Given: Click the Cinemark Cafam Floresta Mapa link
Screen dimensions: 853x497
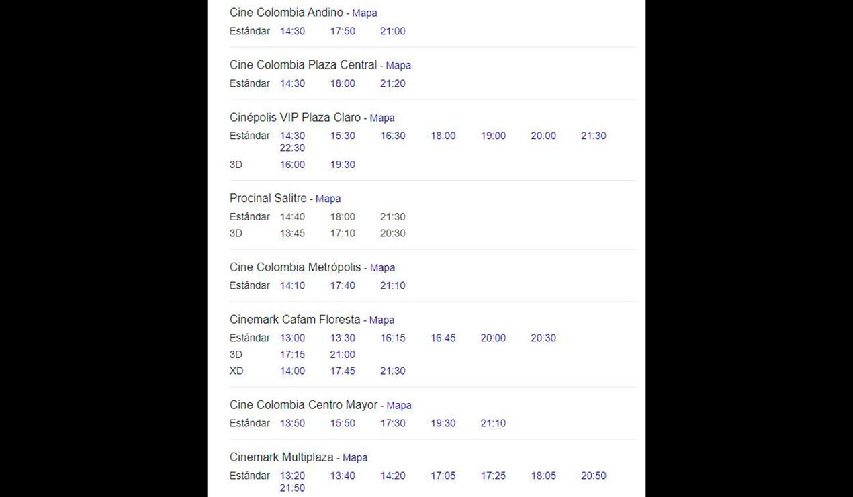Looking at the screenshot, I should 381,320.
